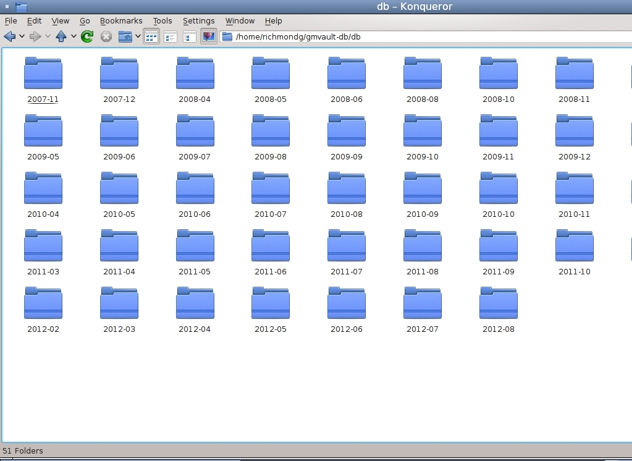Viewport: 632px width, 461px height.
Task: Click the grayed Forward arrow
Action: pos(35,36)
